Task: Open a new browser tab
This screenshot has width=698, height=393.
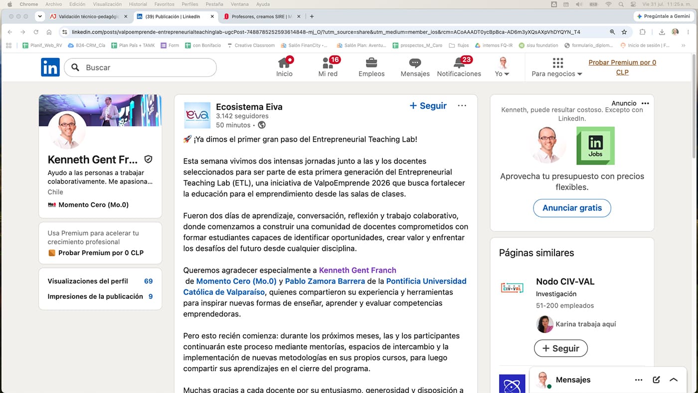Action: point(312,16)
